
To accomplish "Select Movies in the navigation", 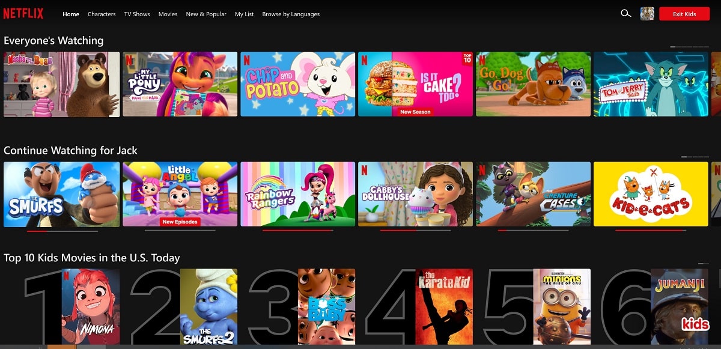I will 168,14.
